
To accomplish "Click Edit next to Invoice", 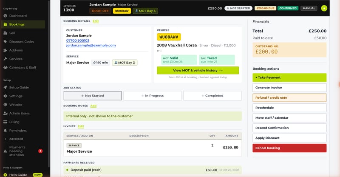I will [x=81, y=126].
